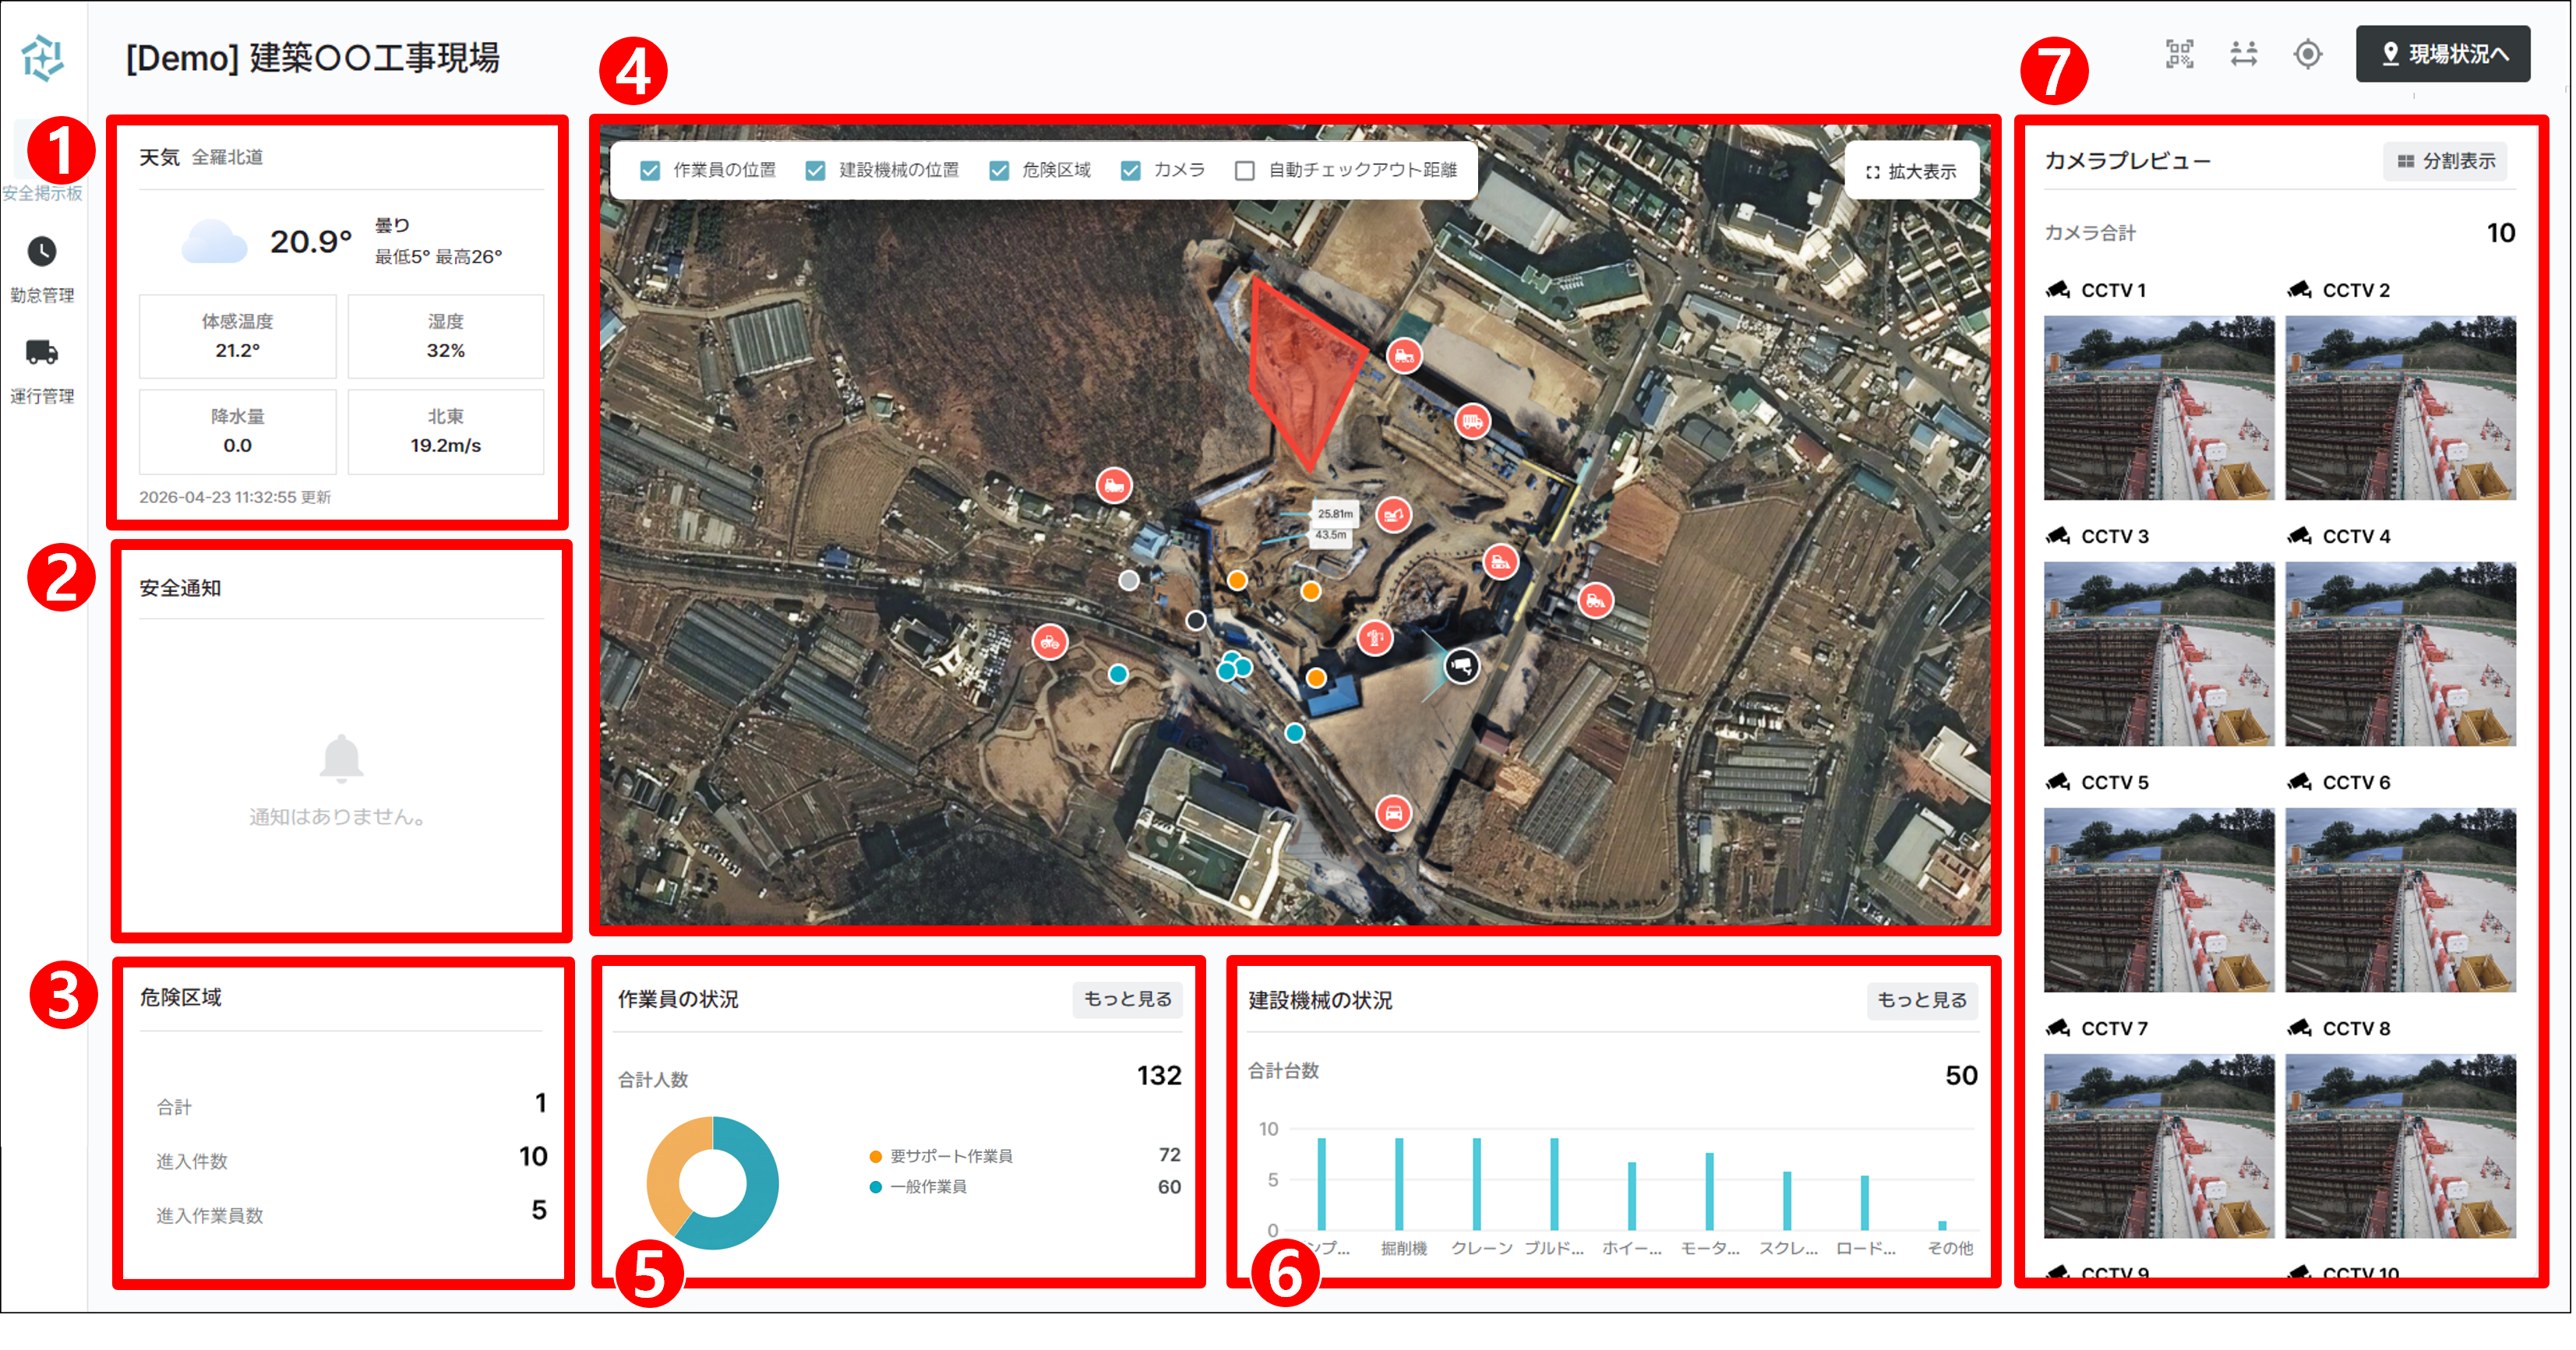Viewport: 2576px width, 1350px height.
Task: Click the dark charcoal worker dot on the map
Action: [1195, 621]
